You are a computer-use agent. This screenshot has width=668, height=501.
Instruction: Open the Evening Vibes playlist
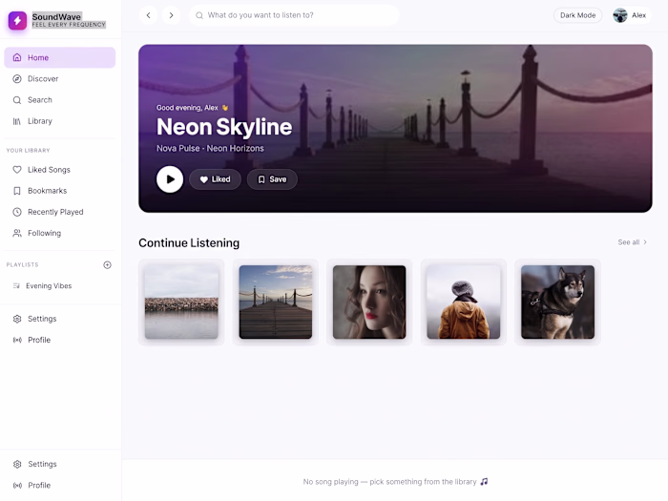point(59,286)
